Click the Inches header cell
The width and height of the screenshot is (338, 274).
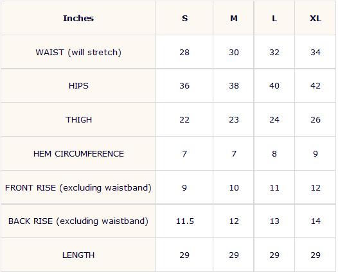click(x=78, y=19)
